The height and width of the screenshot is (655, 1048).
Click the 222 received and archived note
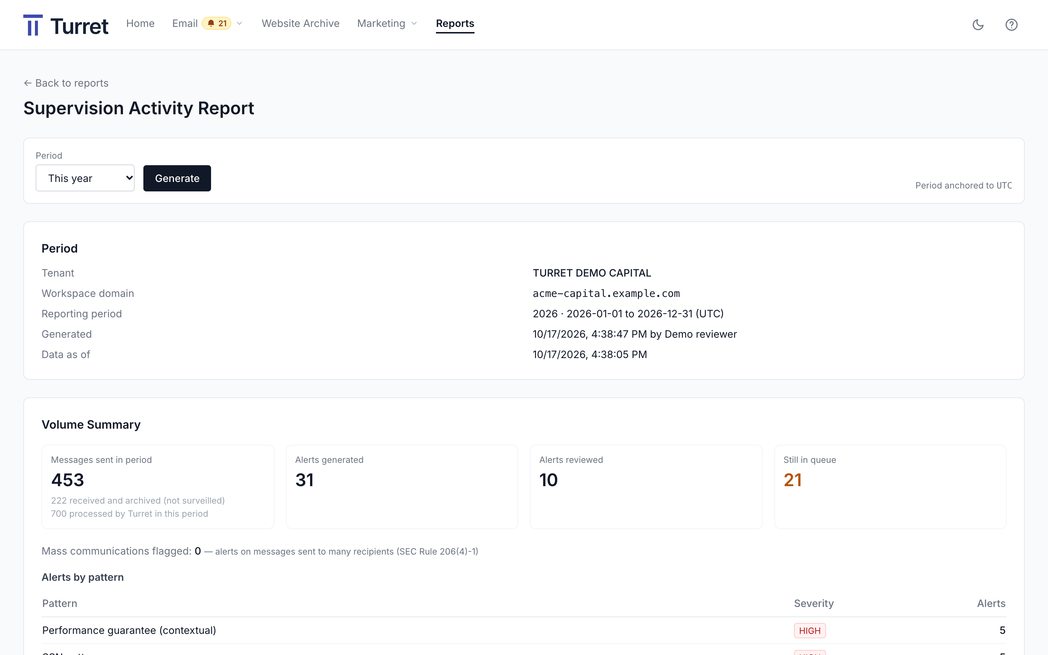click(x=138, y=500)
